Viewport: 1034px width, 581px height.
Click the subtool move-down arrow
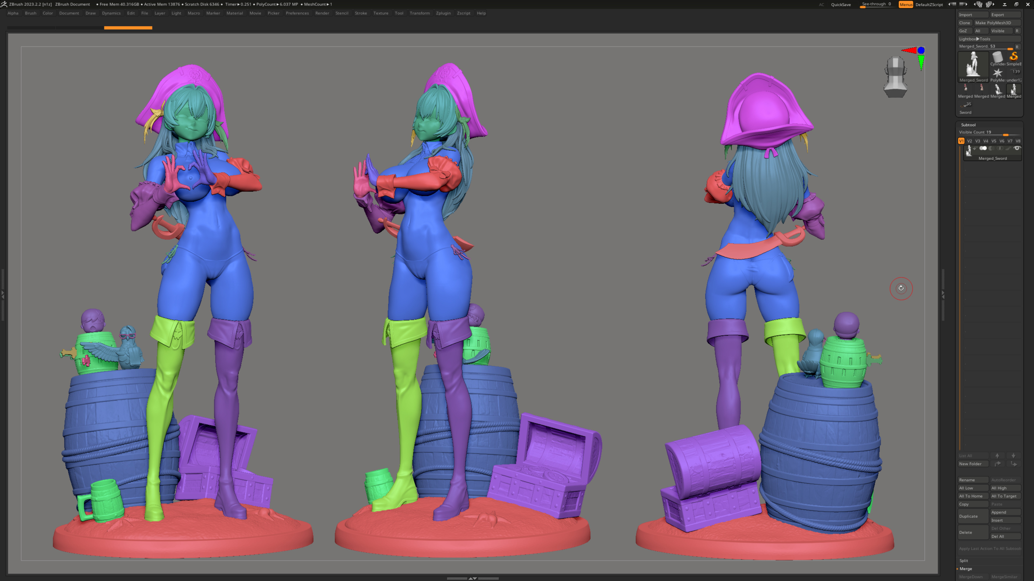coord(1014,455)
